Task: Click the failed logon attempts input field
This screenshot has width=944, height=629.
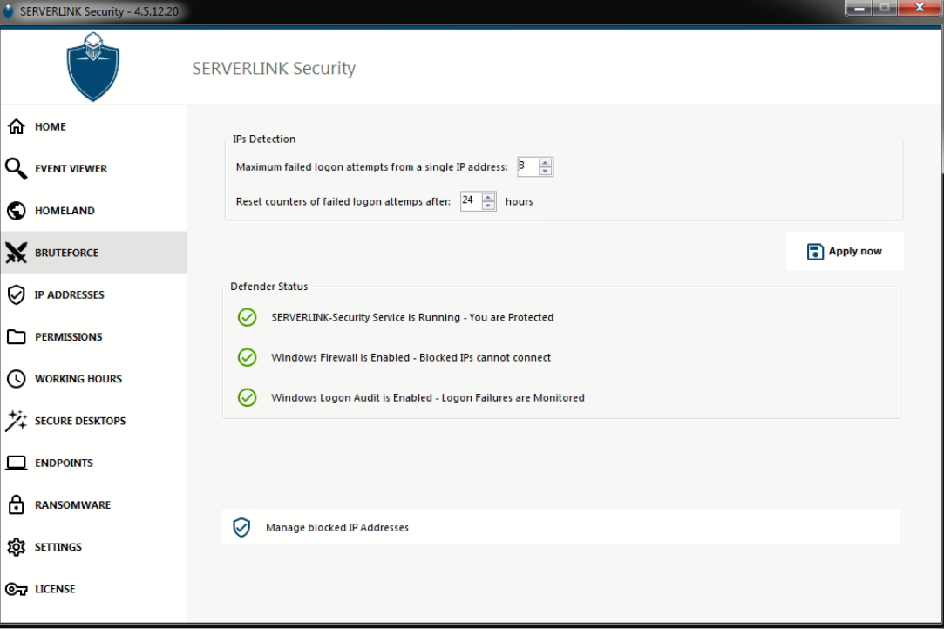Action: tap(527, 166)
